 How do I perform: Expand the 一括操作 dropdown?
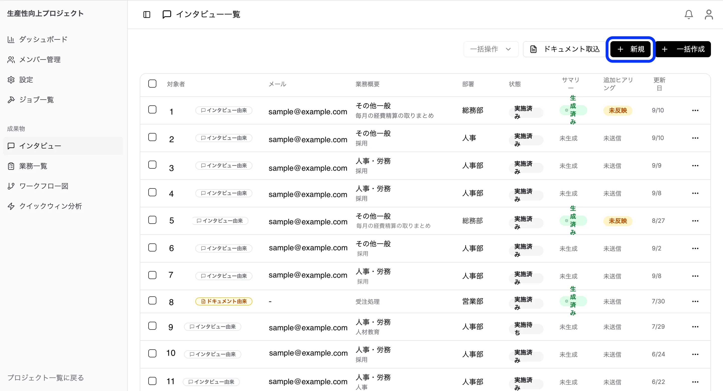491,49
